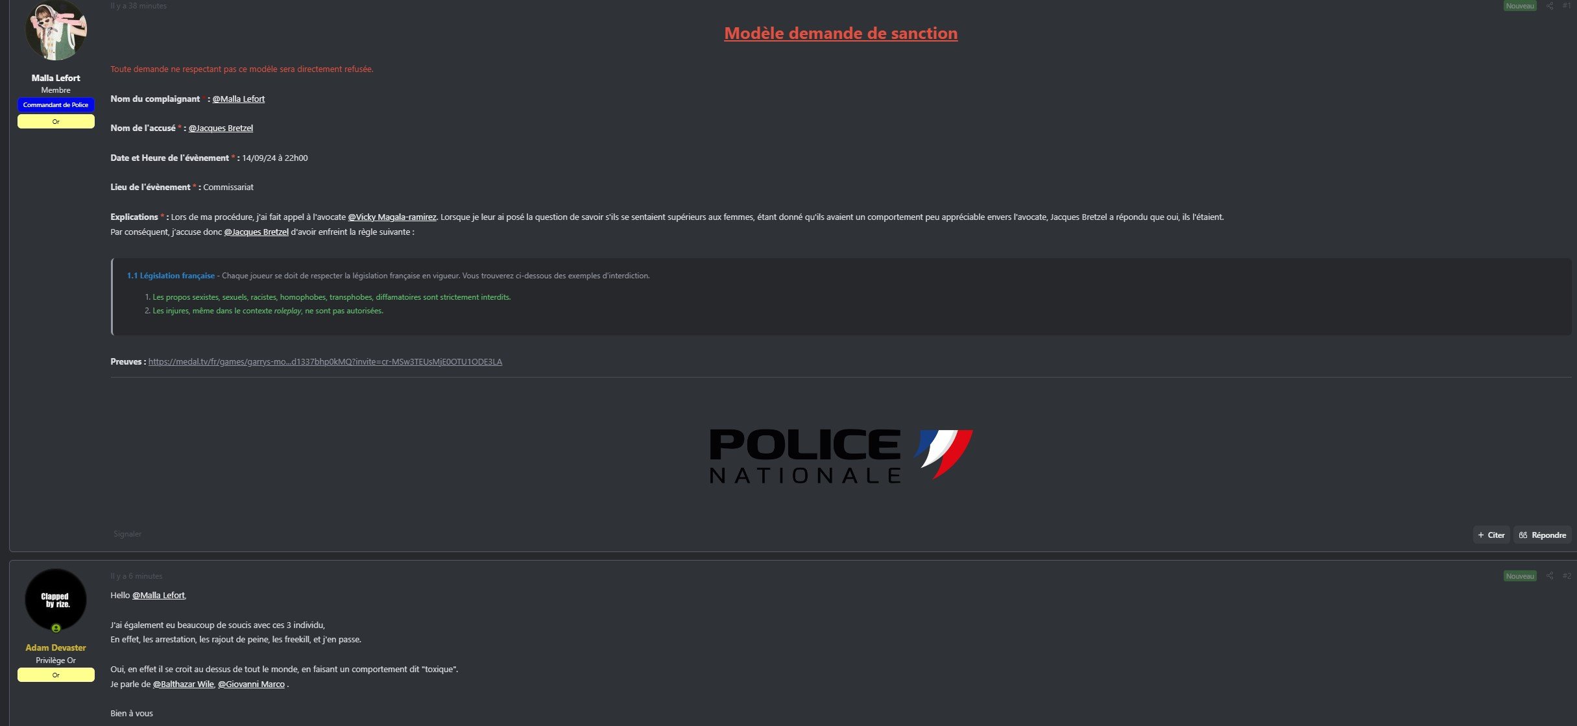1577x726 pixels.
Task: Click the @Balthazar Wile mention
Action: [183, 684]
